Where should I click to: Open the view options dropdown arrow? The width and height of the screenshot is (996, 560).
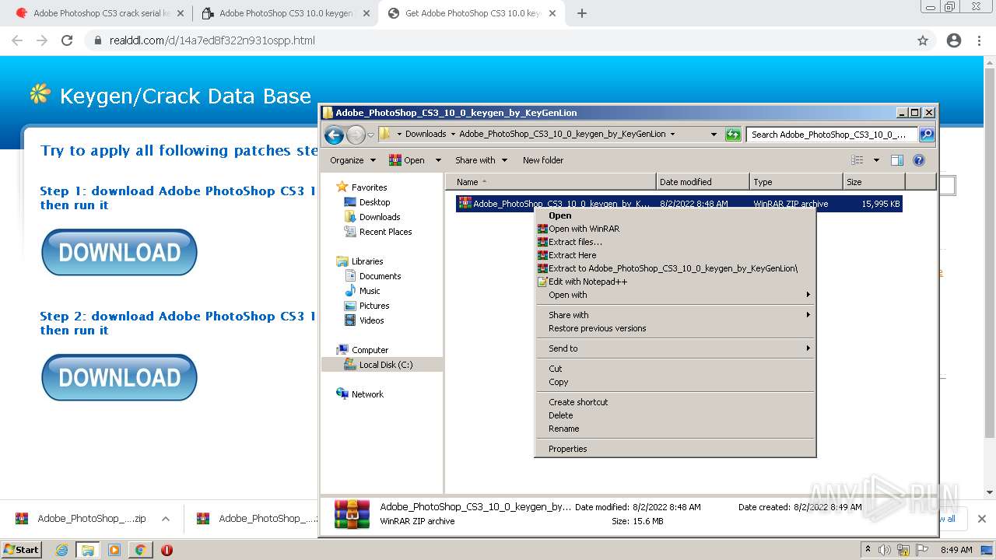(876, 160)
